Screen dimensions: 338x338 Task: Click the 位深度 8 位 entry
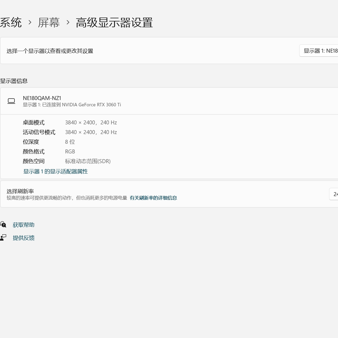[x=70, y=142]
